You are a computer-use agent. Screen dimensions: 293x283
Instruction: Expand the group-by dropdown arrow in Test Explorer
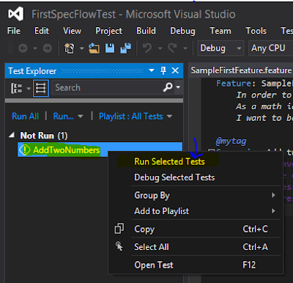[29, 88]
